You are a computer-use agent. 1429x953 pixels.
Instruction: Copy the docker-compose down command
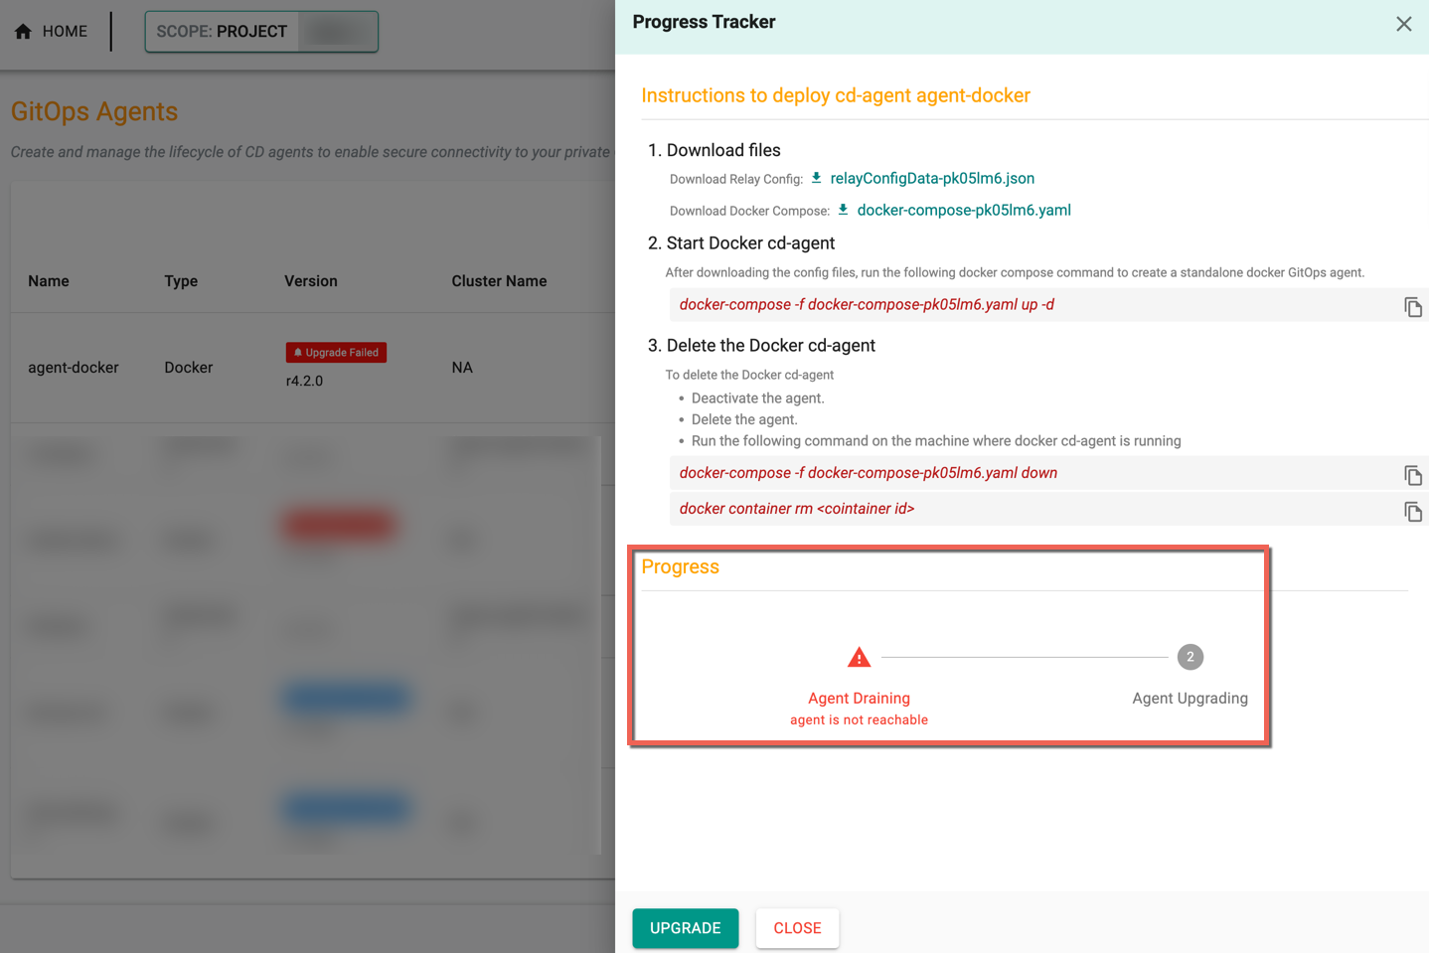1412,475
